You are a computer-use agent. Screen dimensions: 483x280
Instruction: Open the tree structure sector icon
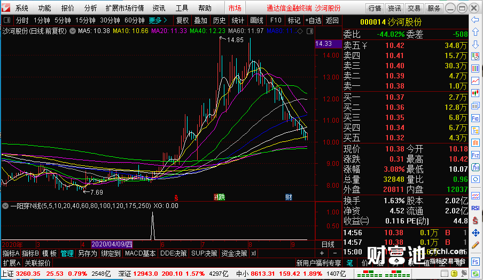[x=476, y=131]
